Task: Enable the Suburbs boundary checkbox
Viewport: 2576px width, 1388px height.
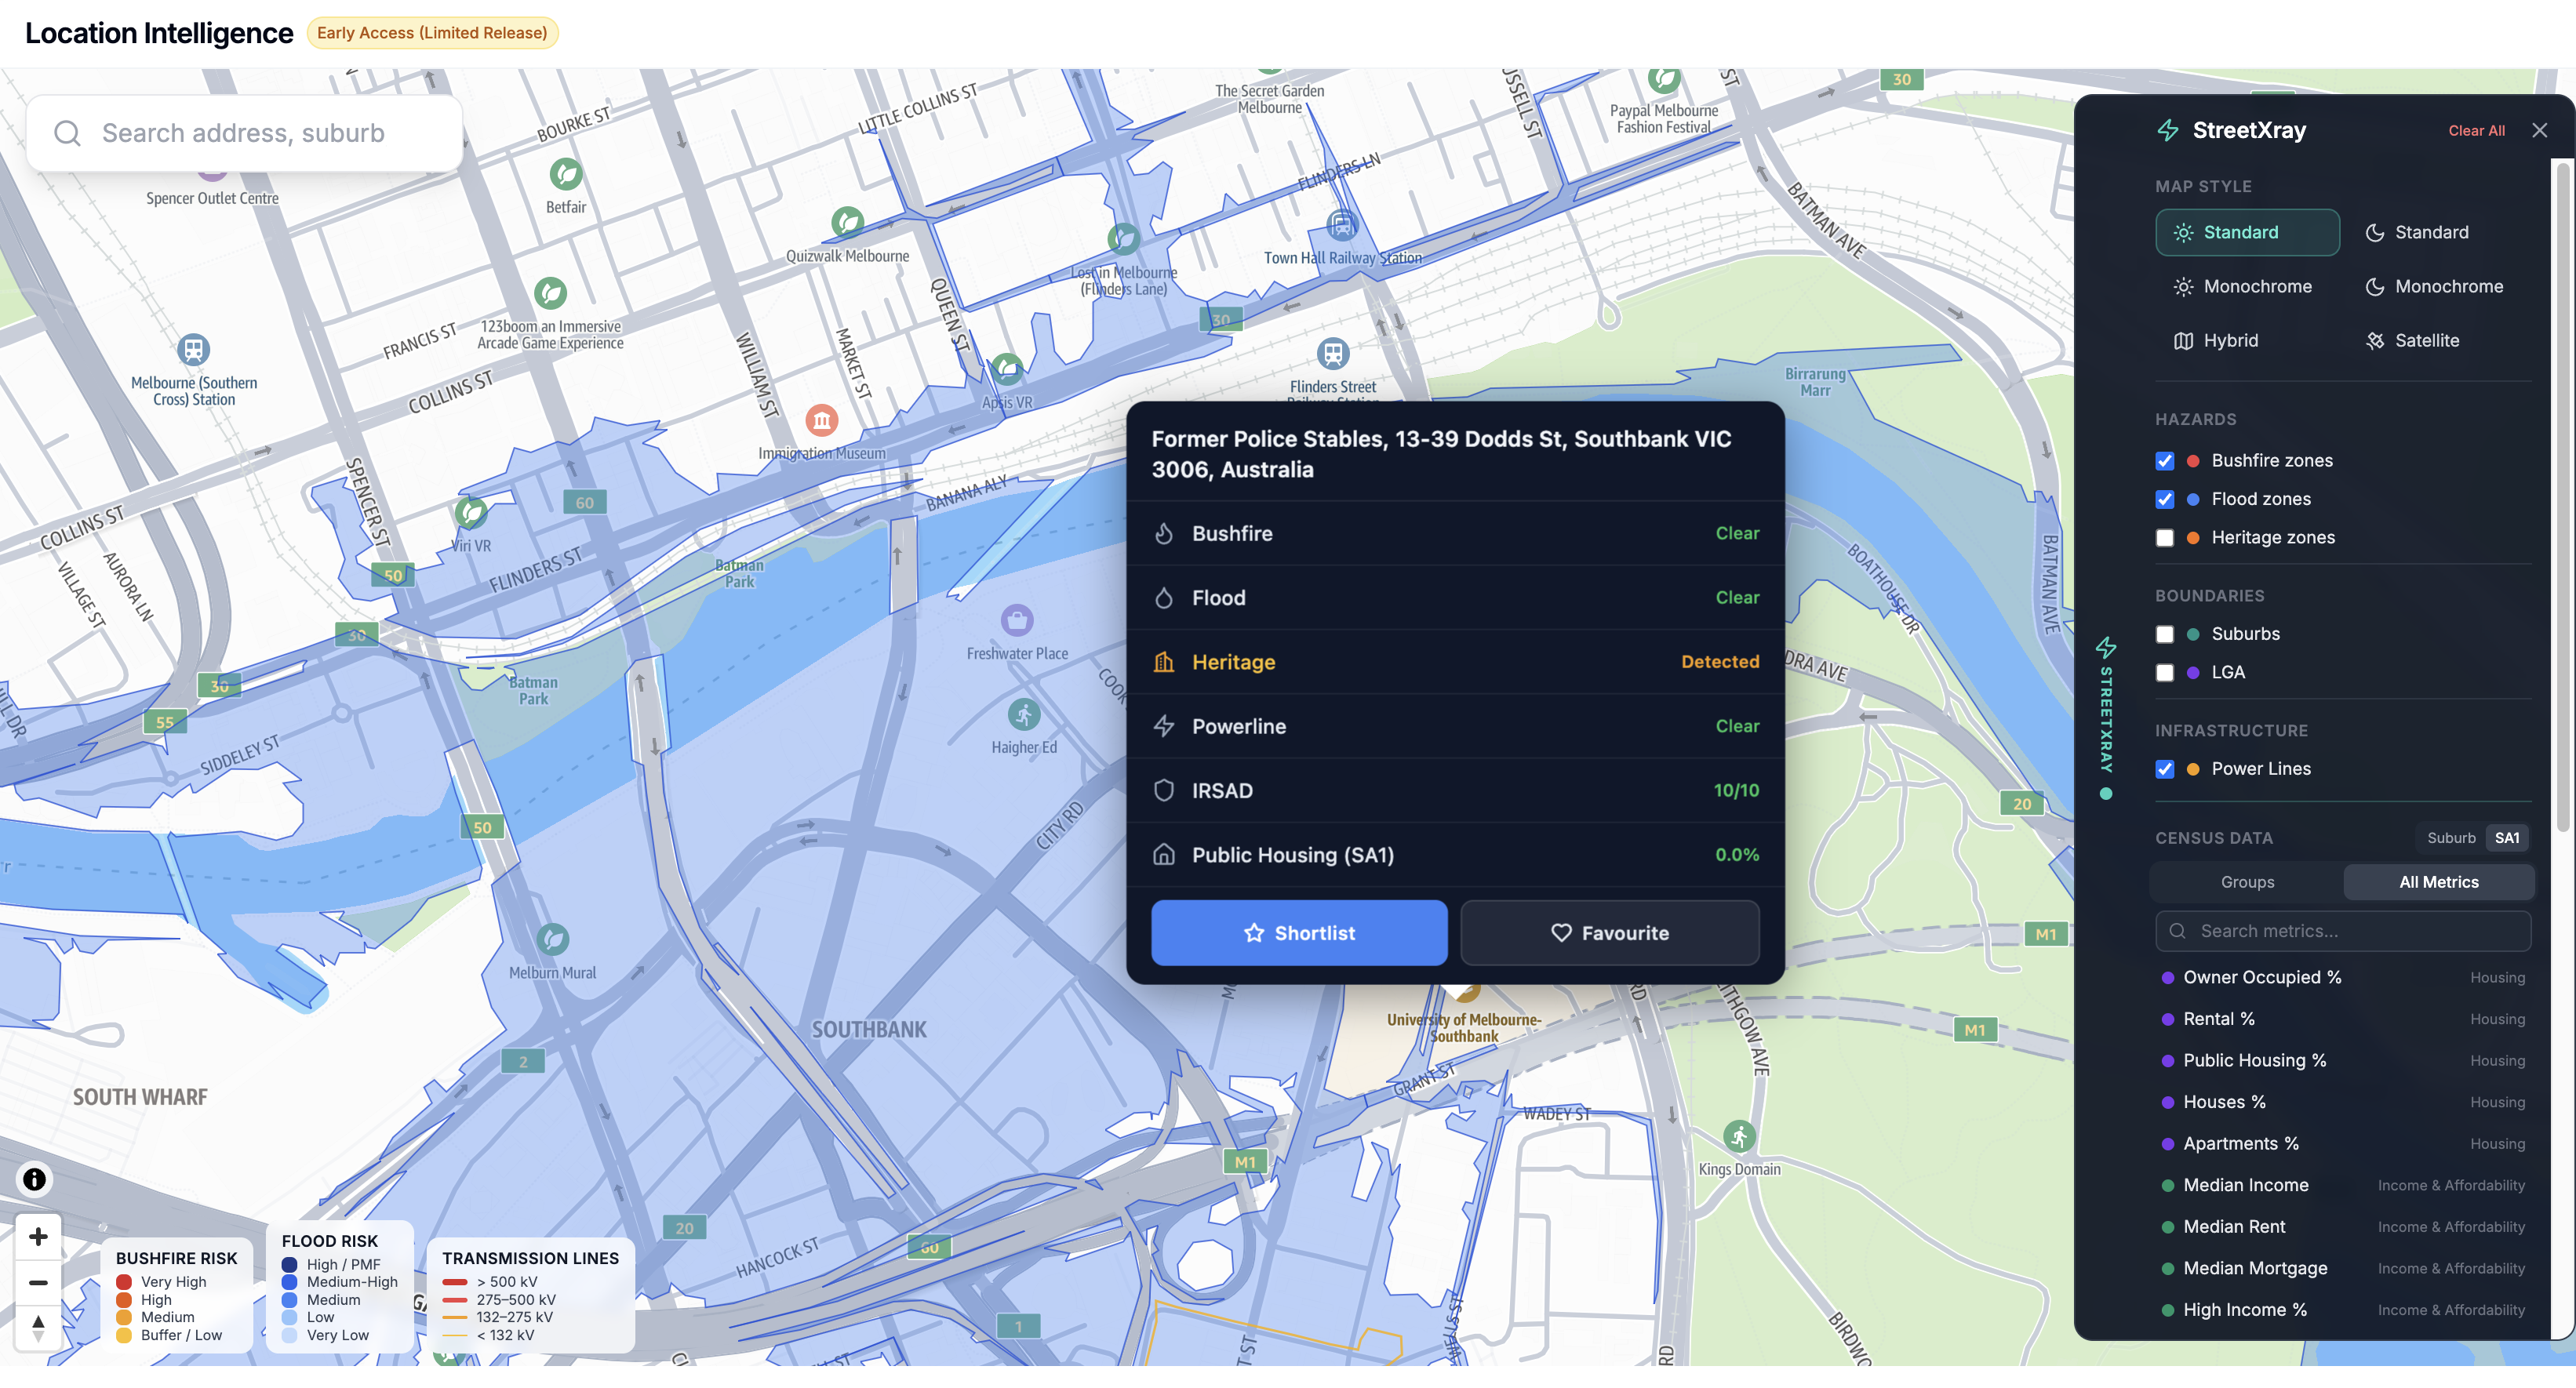Action: coord(2164,634)
